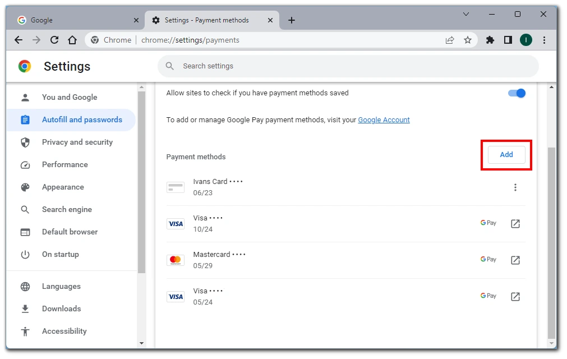Open a new tab with plus button
Image resolution: width=567 pixels, height=359 pixels.
(292, 20)
